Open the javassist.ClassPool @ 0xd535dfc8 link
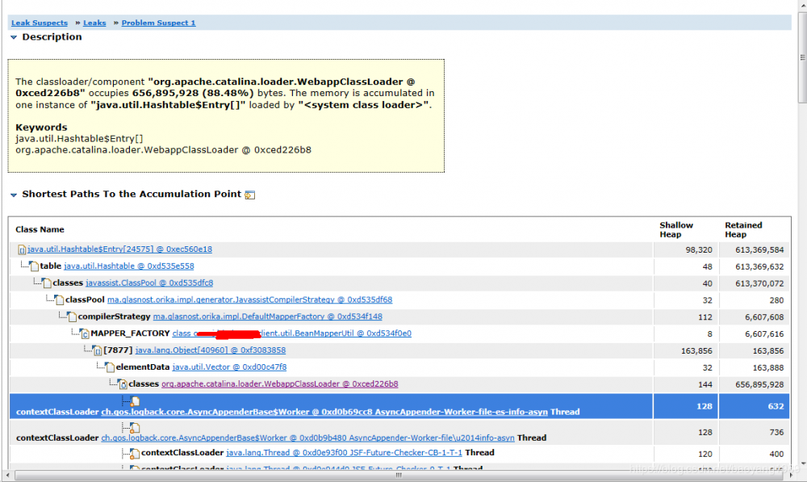 pyautogui.click(x=149, y=283)
